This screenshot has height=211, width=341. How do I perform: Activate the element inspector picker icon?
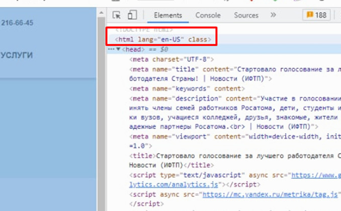tap(117, 15)
